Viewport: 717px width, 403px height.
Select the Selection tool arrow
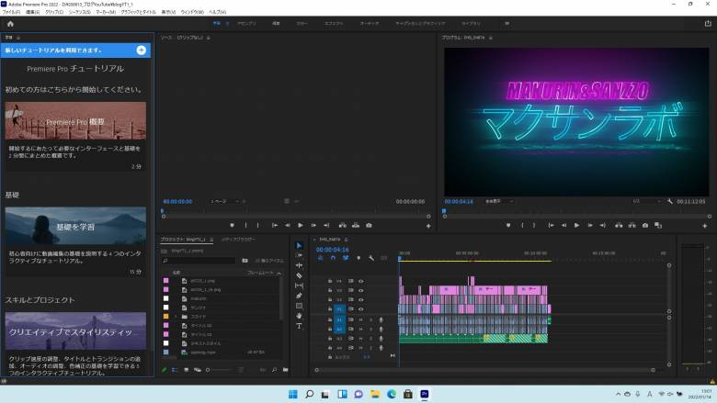point(299,245)
